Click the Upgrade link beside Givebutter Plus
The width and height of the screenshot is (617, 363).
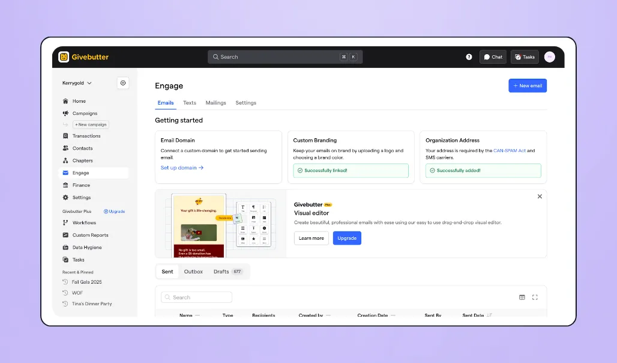coord(114,212)
